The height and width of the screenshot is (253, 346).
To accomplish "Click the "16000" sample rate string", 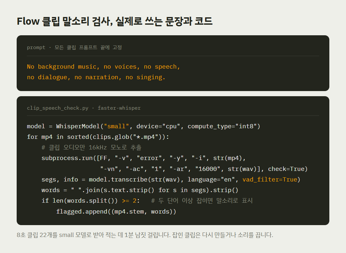I will [208, 169].
